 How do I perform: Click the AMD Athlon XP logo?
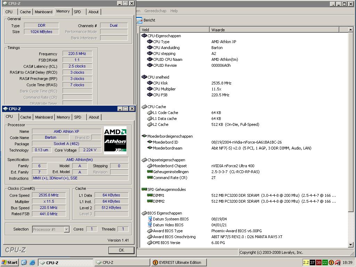115,140
